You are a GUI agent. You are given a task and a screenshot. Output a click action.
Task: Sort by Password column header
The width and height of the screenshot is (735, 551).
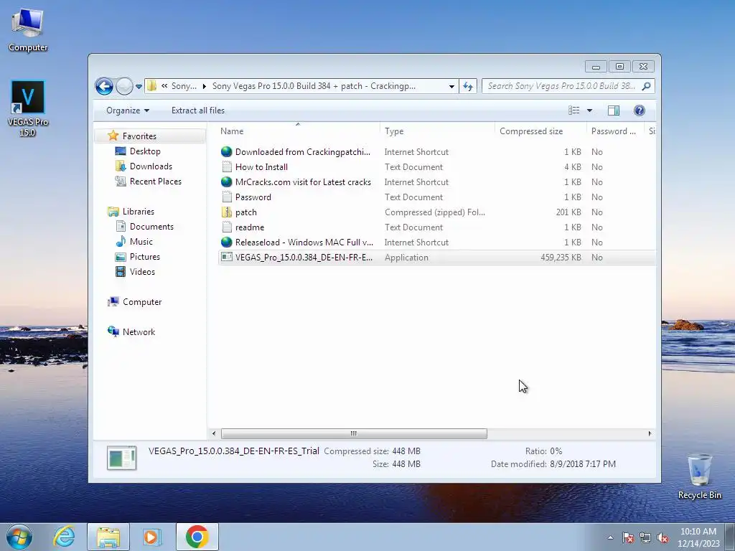point(615,131)
